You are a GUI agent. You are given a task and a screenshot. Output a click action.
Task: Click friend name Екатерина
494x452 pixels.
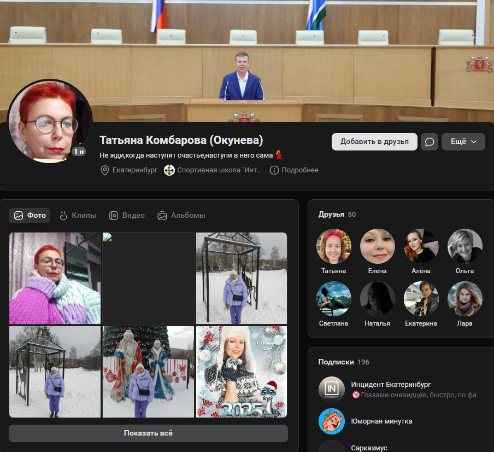pyautogui.click(x=421, y=323)
